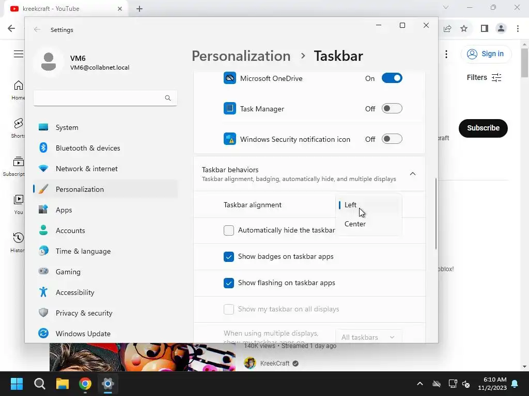Image resolution: width=529 pixels, height=396 pixels.
Task: Toggle Chrome's side panel icon
Action: pyautogui.click(x=485, y=29)
